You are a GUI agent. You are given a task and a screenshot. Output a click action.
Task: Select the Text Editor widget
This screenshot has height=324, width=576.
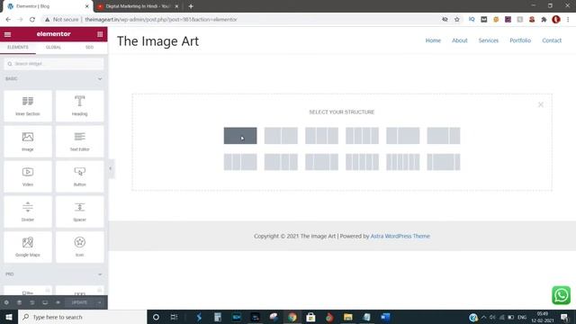[80, 141]
